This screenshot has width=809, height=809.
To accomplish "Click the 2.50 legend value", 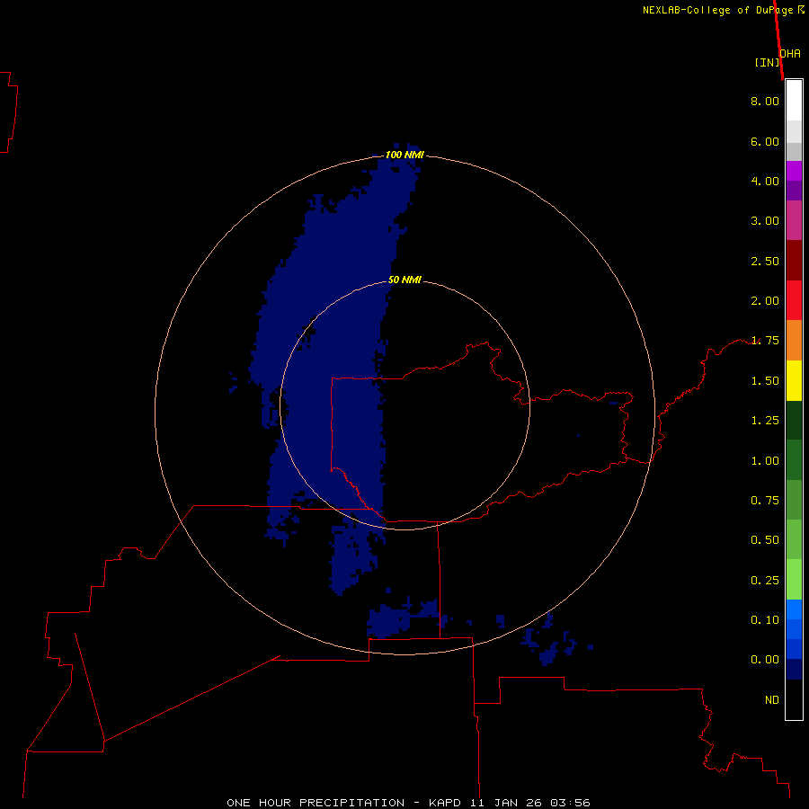I will (765, 261).
